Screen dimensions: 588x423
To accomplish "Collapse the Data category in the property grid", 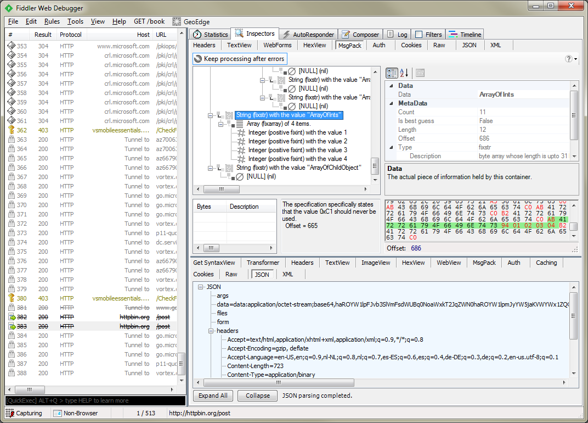I will 391,86.
